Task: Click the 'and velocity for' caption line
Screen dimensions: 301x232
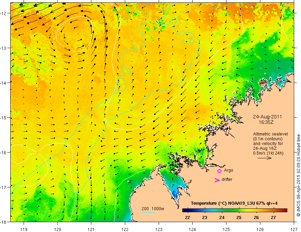Action: tap(268, 144)
